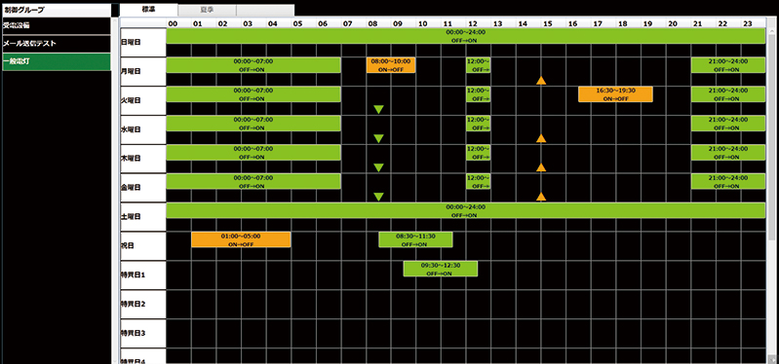The width and height of the screenshot is (779, 364).
Task: Click orange up-triangle marker in 水曜日 row
Action: click(541, 138)
